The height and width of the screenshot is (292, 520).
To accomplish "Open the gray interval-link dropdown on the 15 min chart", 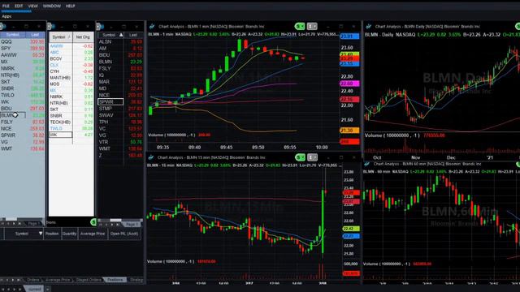I will pos(312,157).
